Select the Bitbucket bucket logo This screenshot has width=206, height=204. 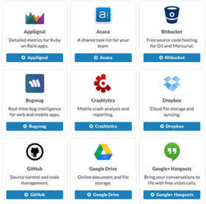pos(172,15)
